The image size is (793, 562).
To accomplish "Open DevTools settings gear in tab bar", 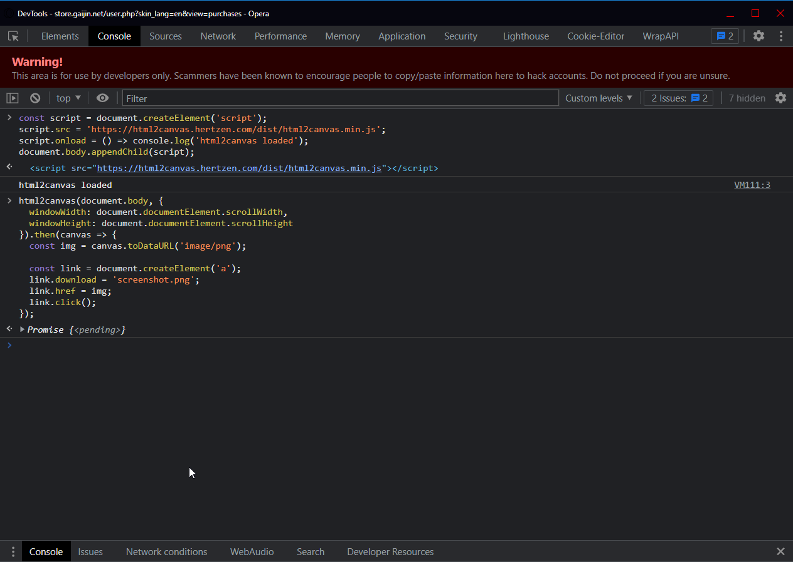I will click(758, 36).
